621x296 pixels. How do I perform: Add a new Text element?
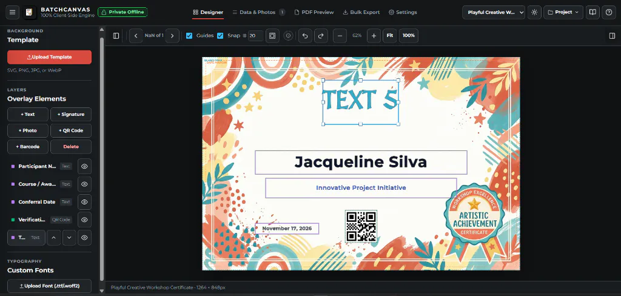28,114
